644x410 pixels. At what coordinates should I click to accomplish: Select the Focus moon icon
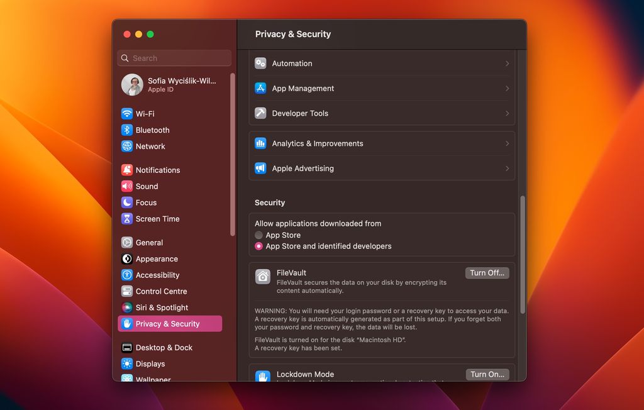tap(127, 202)
